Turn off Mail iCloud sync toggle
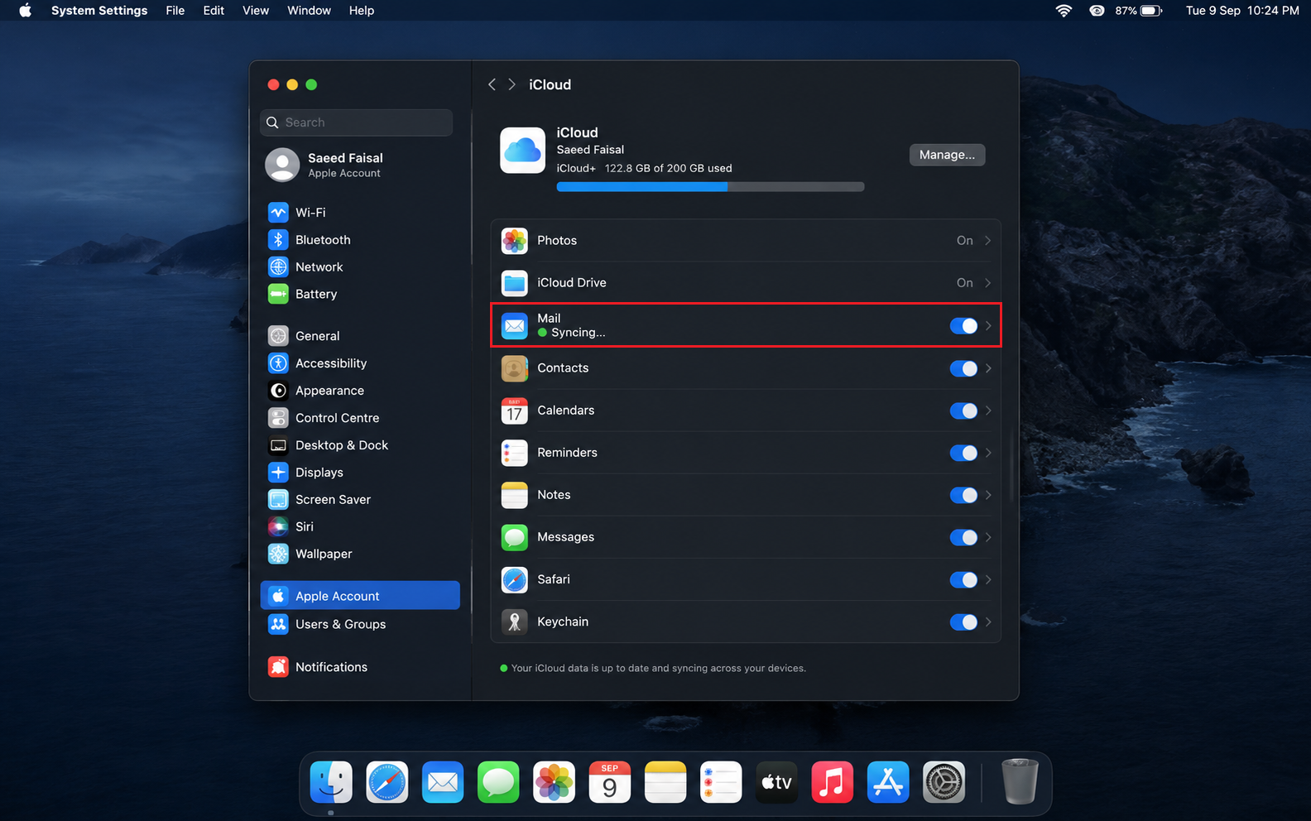 pyautogui.click(x=964, y=326)
